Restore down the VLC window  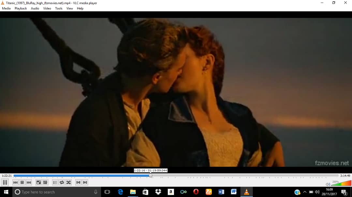pyautogui.click(x=334, y=3)
